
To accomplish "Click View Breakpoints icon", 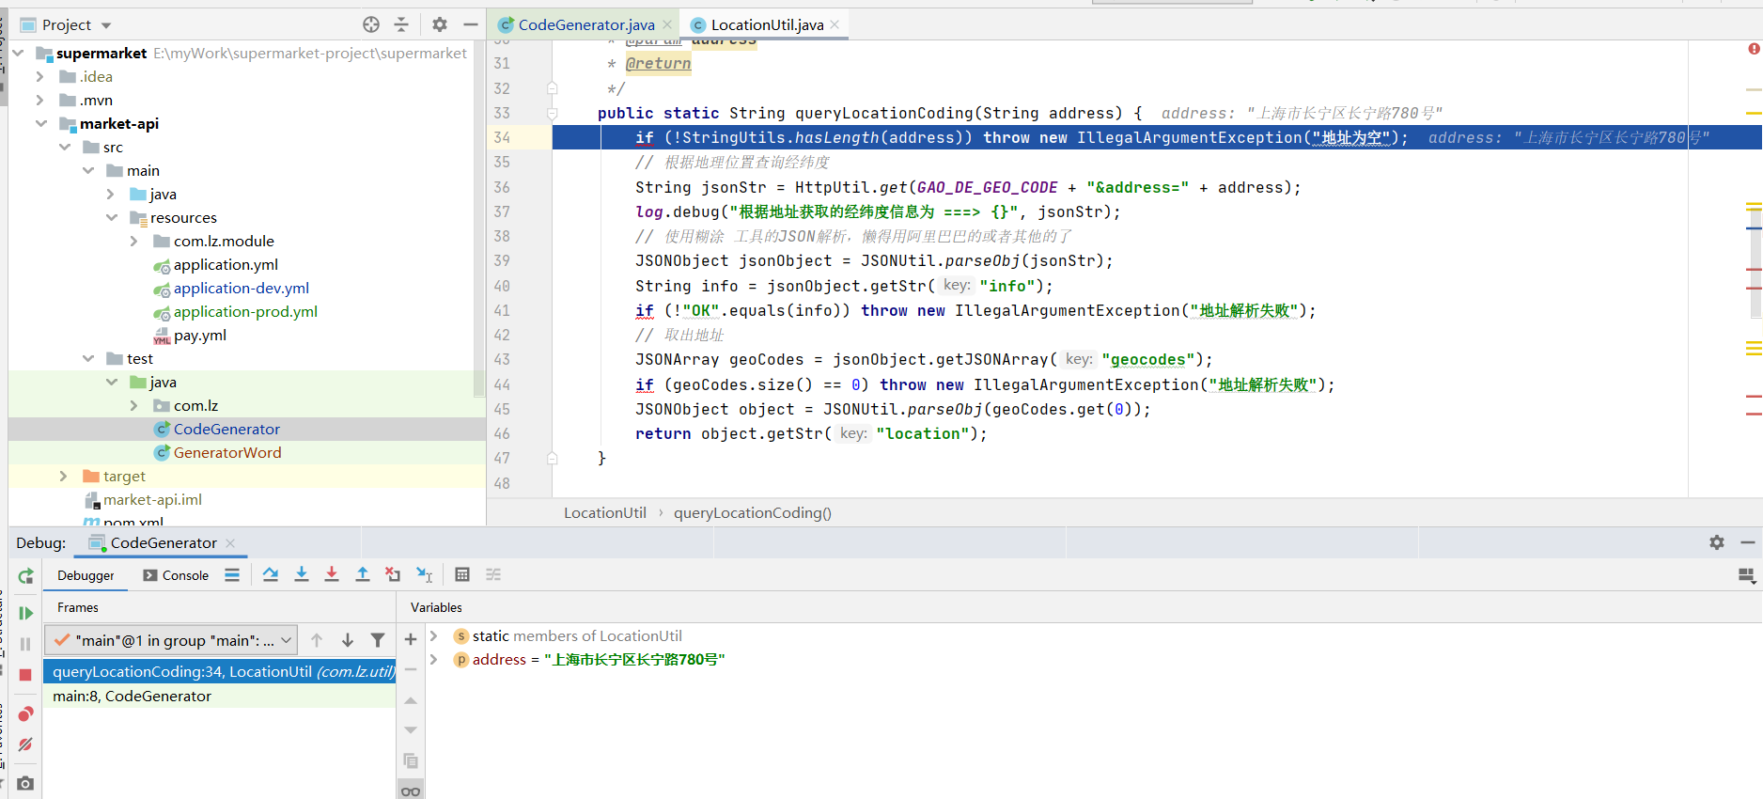I will (x=25, y=713).
